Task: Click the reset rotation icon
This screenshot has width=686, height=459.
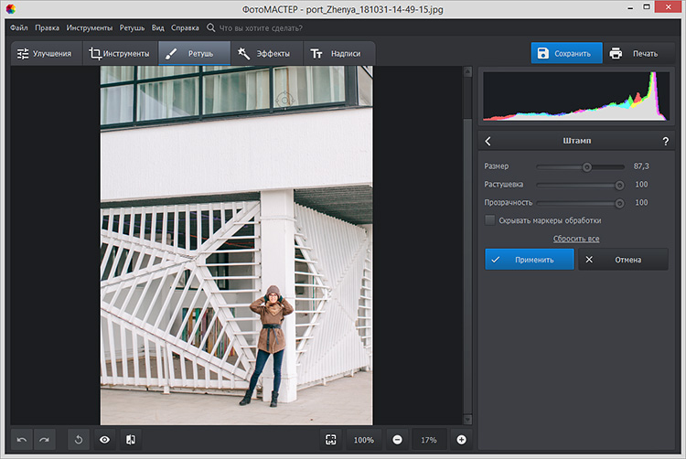Action: (x=79, y=440)
